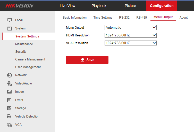Click the Hikvision logo
This screenshot has width=194, height=132.
pos(20,6)
